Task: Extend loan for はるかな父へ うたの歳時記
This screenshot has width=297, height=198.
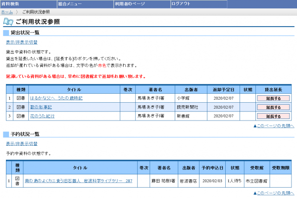Action: [274, 98]
